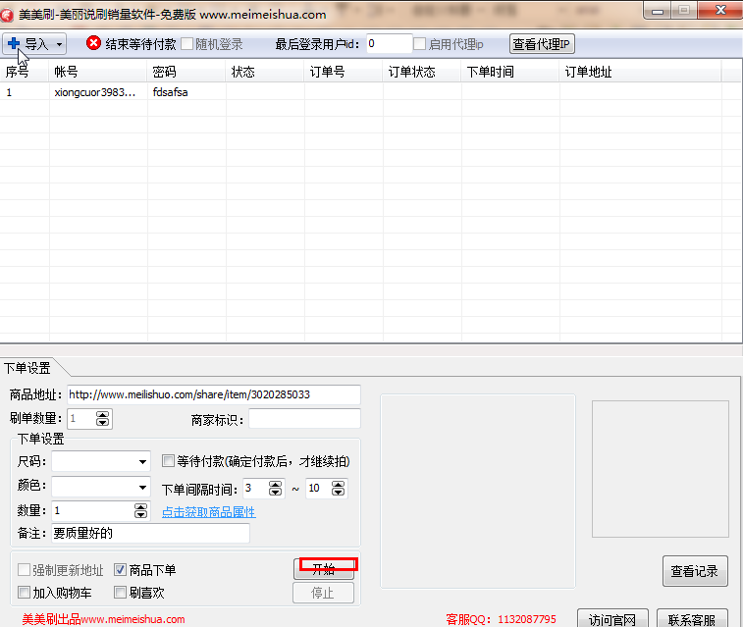The height and width of the screenshot is (627, 743).
Task: Open the 导入 dropdown arrow
Action: click(59, 45)
